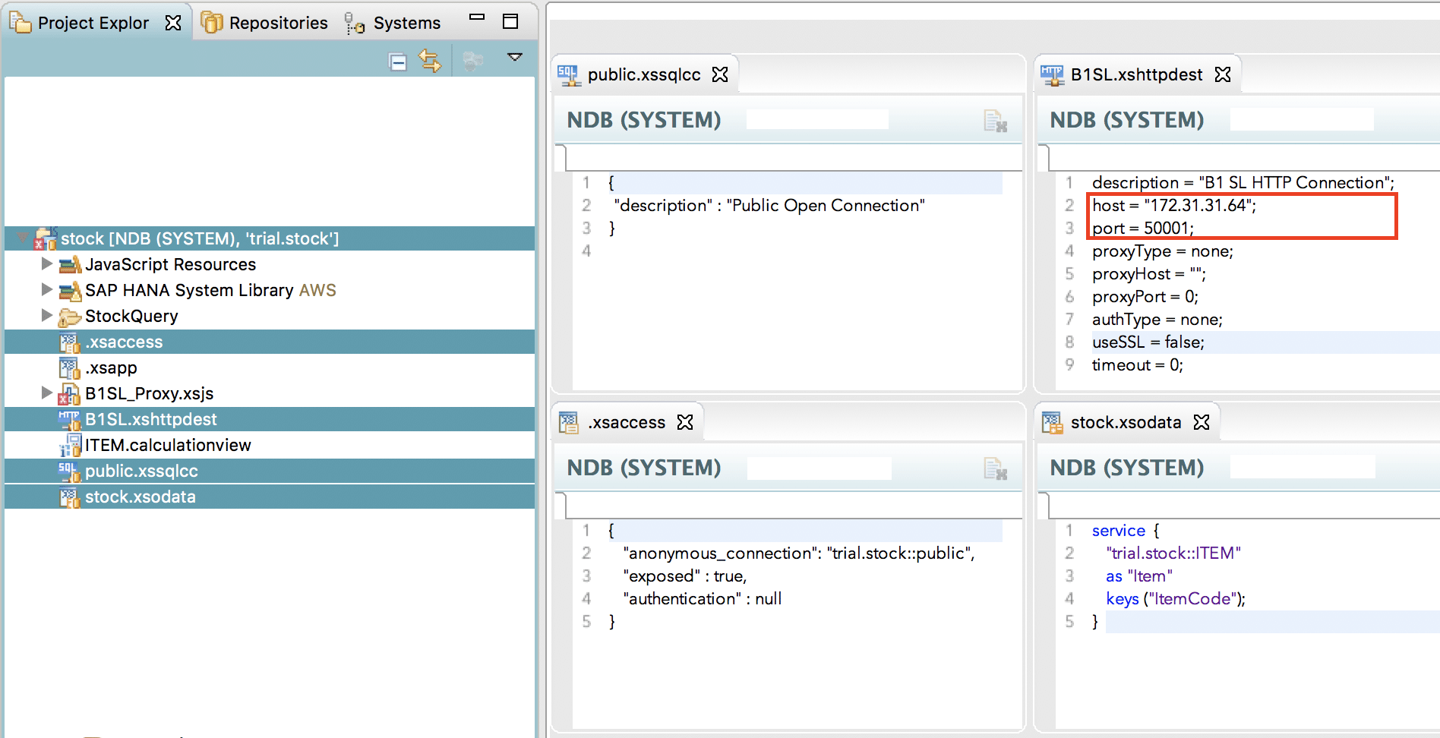Click the Collapse All icon in Project Explorer

click(x=397, y=61)
